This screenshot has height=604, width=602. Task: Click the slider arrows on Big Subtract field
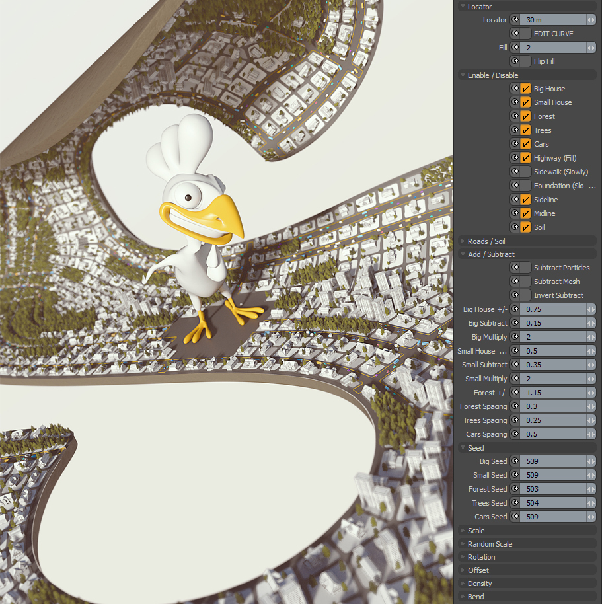591,323
